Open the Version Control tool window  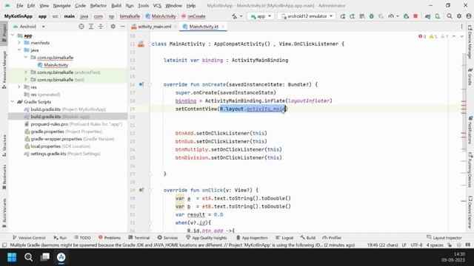pos(29,238)
